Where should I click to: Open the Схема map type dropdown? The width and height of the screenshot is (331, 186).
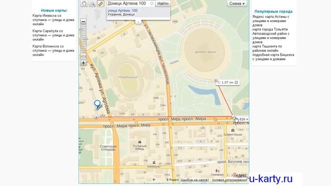pos(237,4)
